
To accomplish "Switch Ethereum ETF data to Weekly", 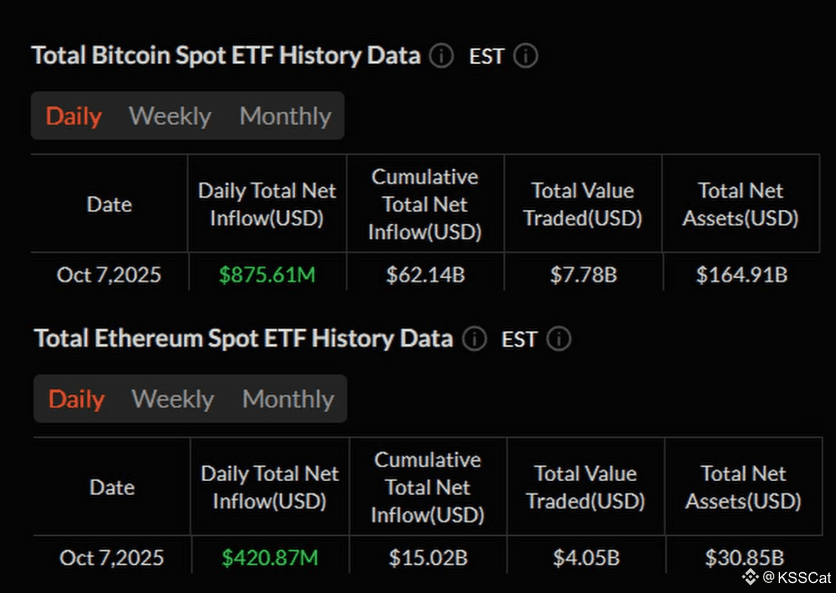I will 173,400.
